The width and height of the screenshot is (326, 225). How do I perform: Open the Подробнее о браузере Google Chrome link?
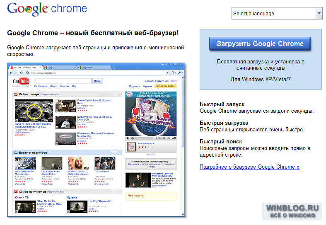tap(249, 167)
